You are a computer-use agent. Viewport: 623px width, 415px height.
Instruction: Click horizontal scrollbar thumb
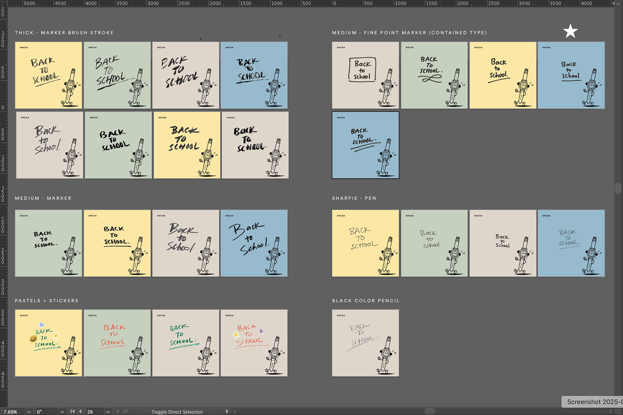[x=430, y=411]
